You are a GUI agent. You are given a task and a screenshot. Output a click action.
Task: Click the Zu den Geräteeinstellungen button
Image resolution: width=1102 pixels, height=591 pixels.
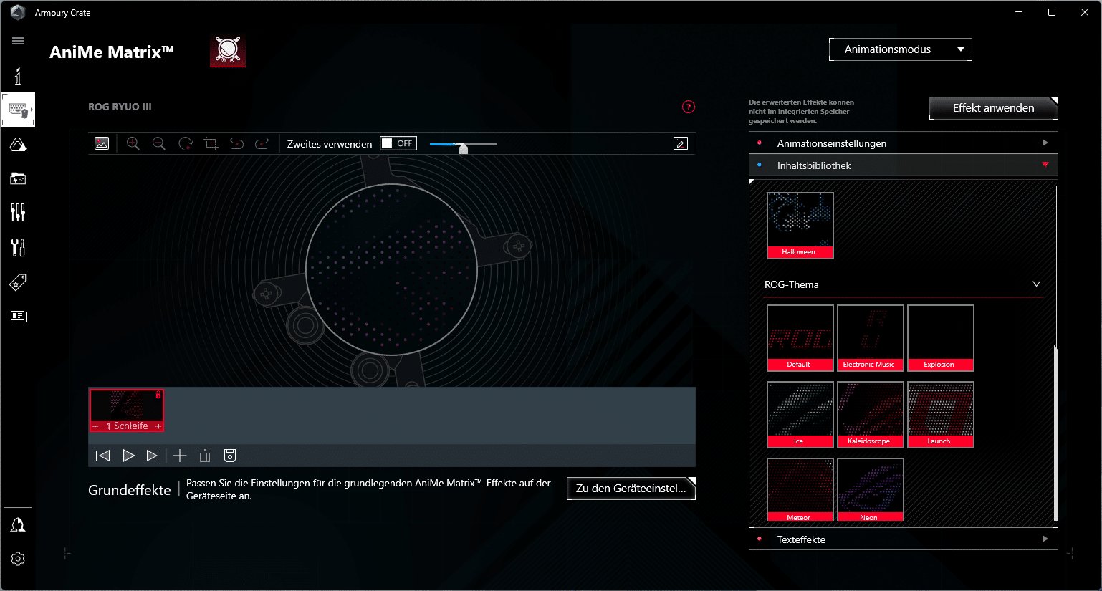[x=631, y=489]
